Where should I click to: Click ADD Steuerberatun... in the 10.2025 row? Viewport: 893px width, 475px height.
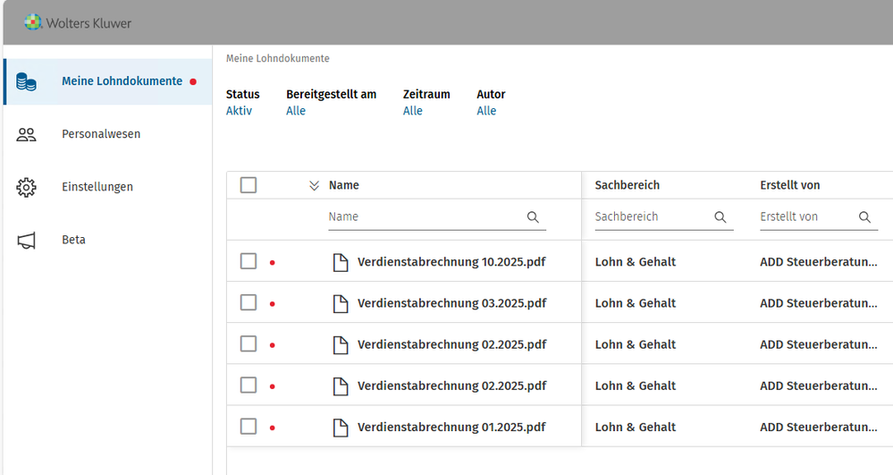pyautogui.click(x=819, y=262)
